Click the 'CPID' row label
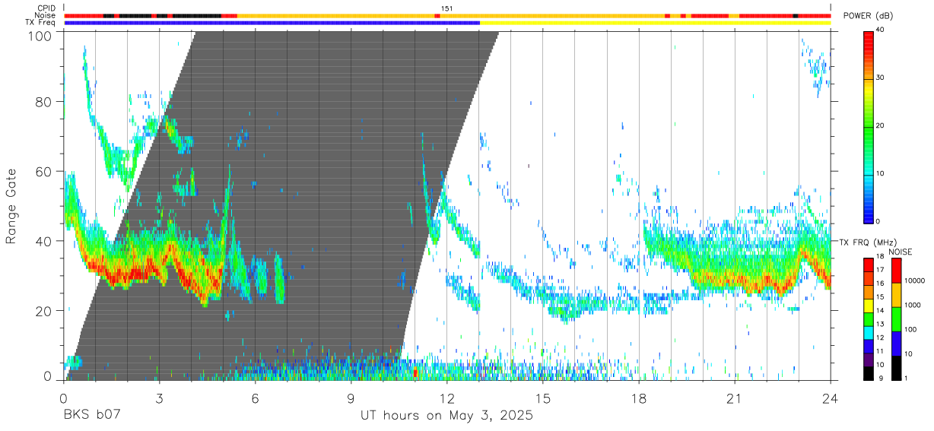 (x=46, y=8)
